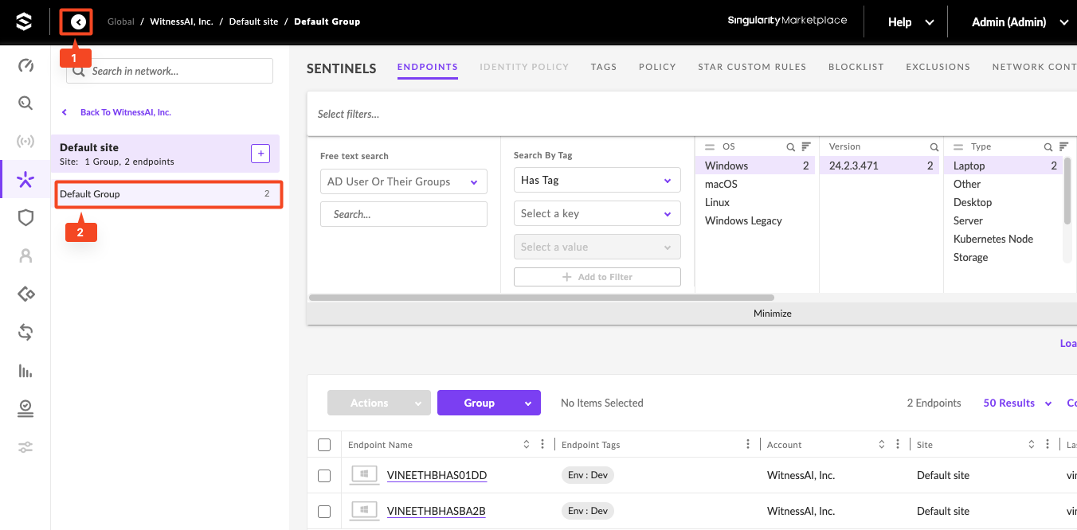Open the shield icon in sidebar
This screenshot has width=1077, height=530.
[x=25, y=218]
